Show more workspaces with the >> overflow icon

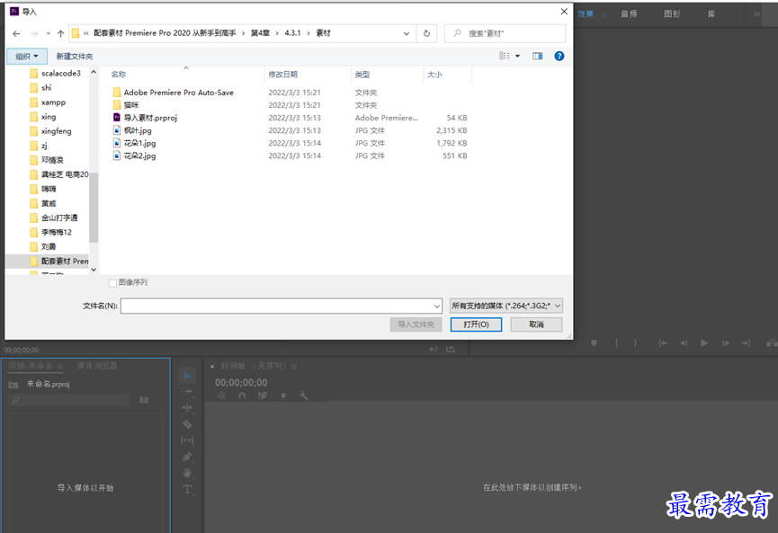756,13
